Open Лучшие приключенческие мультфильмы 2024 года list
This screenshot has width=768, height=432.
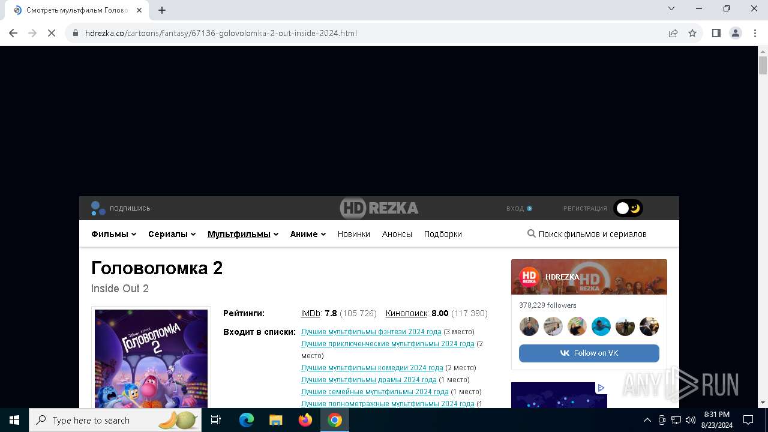point(388,343)
